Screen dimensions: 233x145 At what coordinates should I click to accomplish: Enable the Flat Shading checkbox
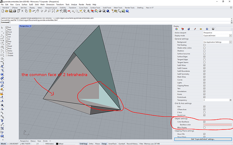(204, 45)
